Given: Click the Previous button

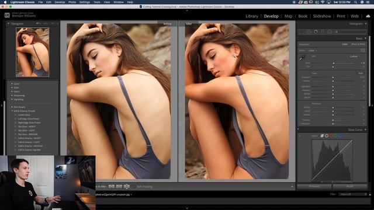Looking at the screenshot, I should 314,187.
